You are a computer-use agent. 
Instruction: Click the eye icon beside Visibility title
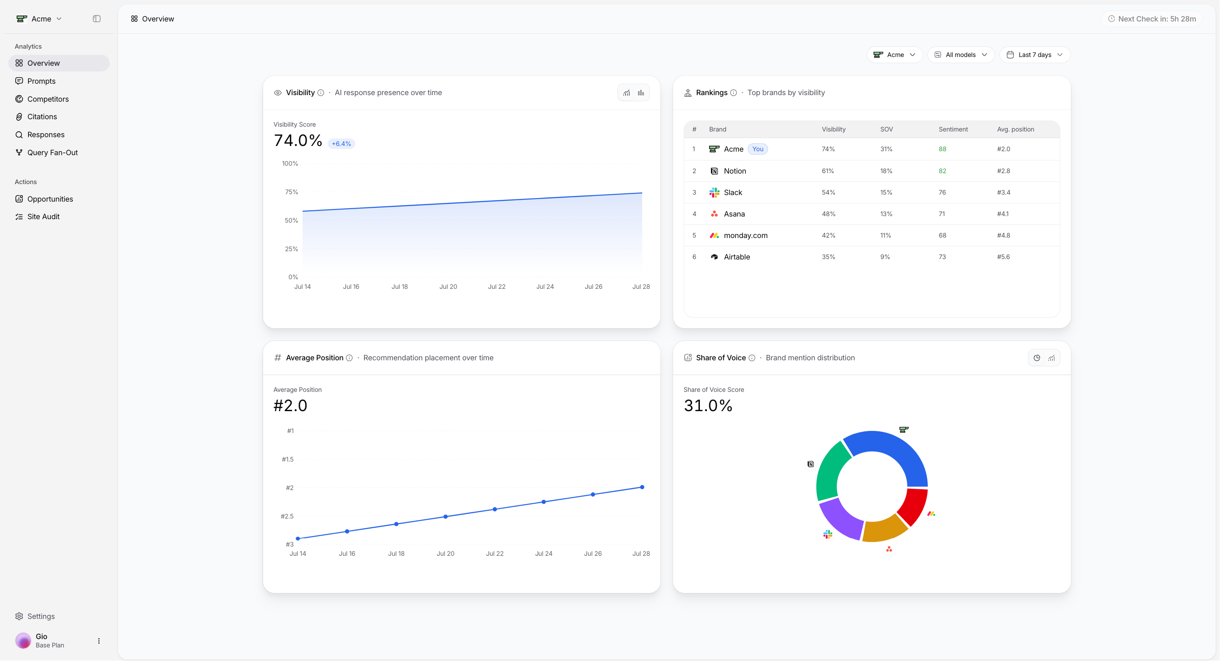coord(278,93)
